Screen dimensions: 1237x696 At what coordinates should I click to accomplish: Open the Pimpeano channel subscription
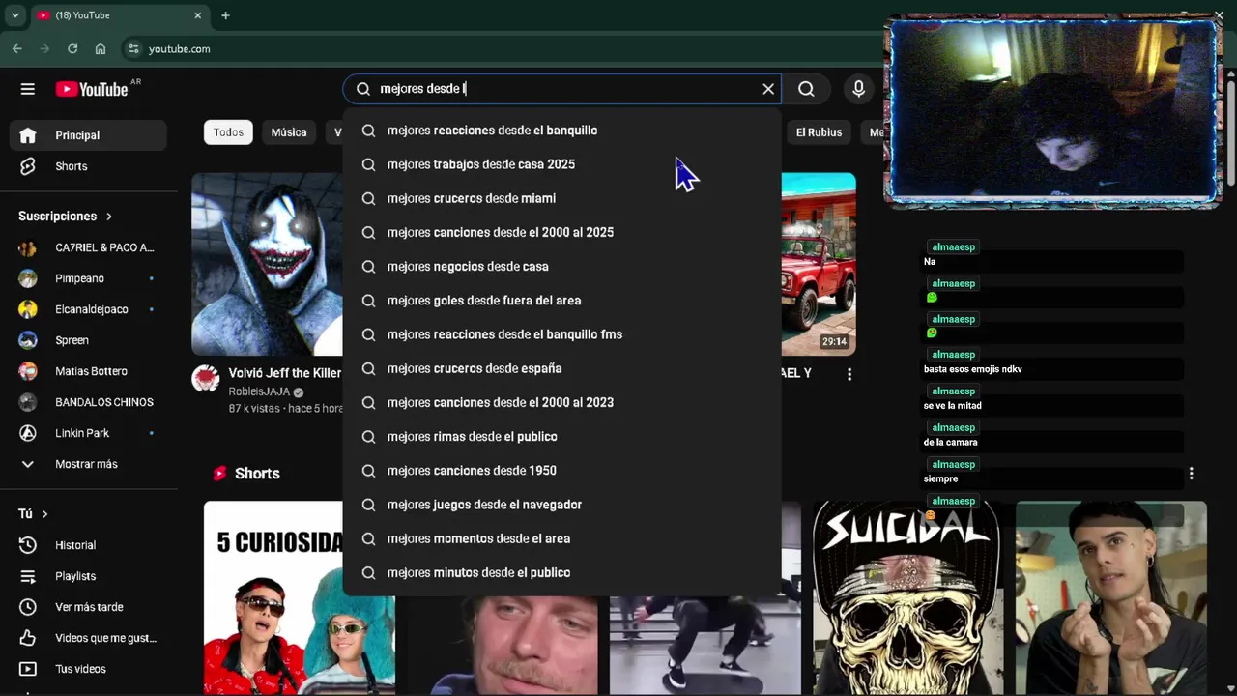(x=88, y=278)
